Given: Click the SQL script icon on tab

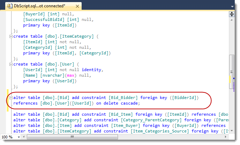Looking at the screenshot, I should click(x=10, y=6).
